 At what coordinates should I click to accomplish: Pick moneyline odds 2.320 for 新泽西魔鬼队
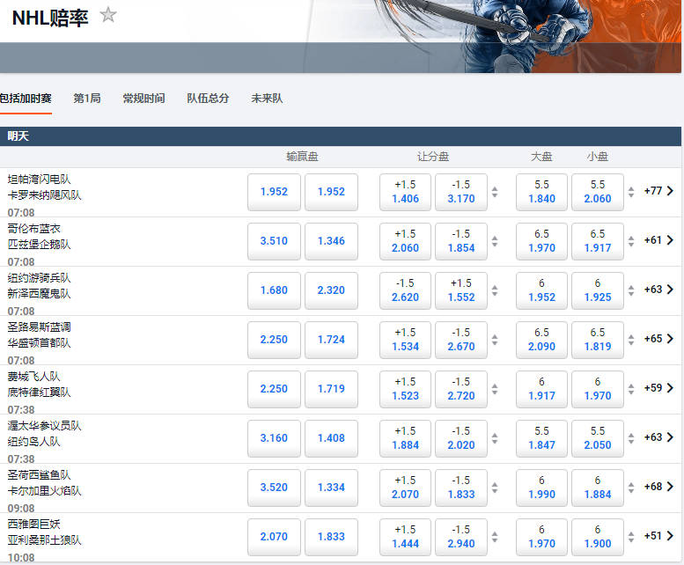tap(331, 290)
